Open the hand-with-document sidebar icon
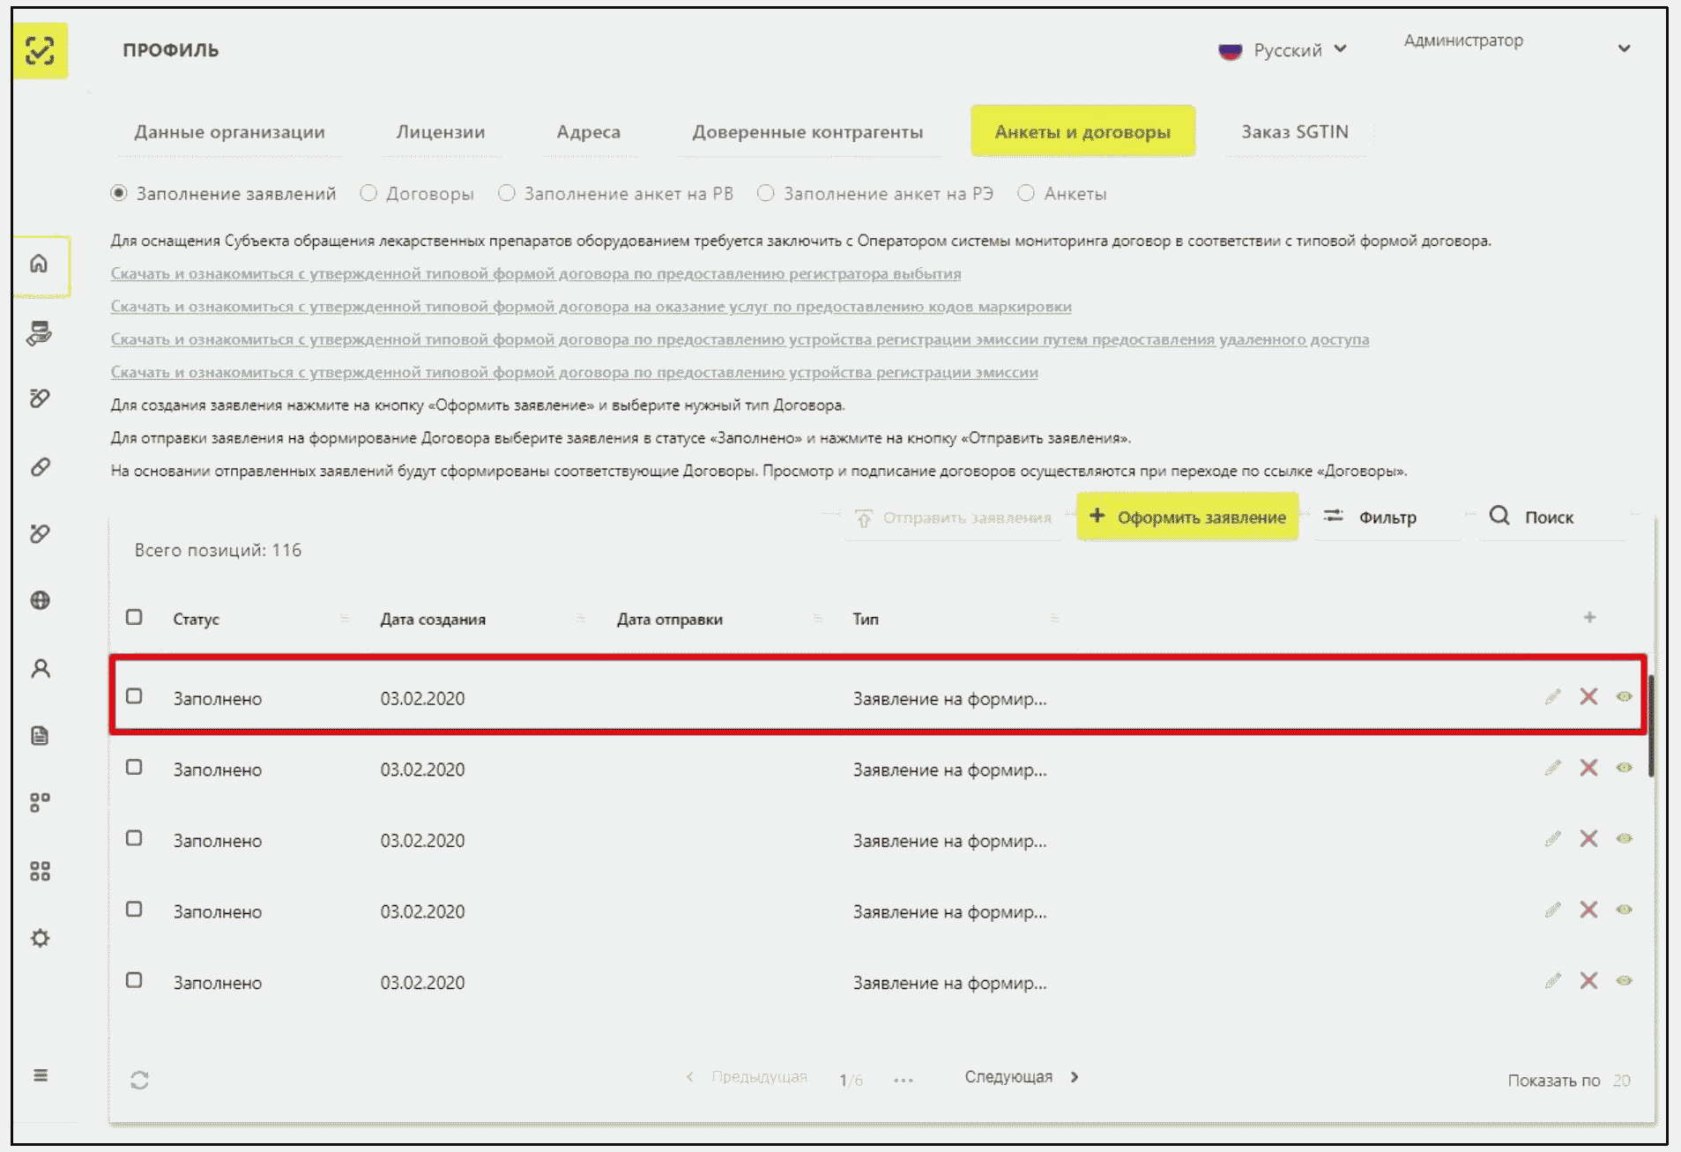 tap(40, 333)
